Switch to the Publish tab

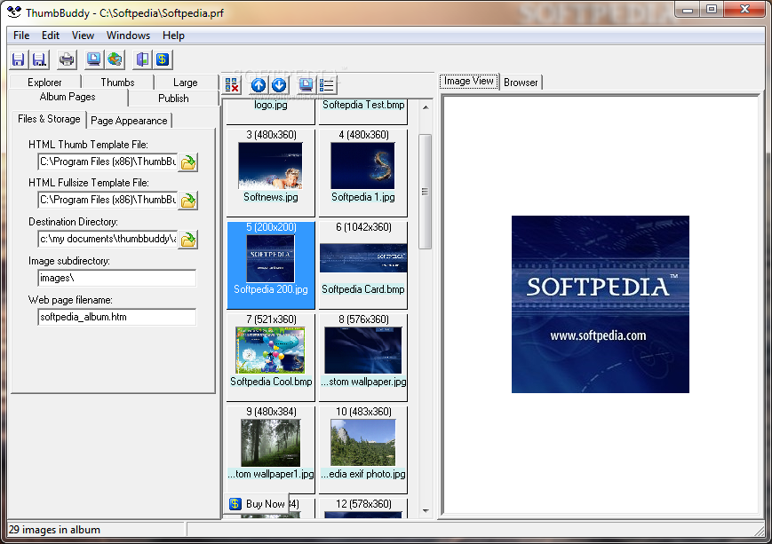click(x=173, y=98)
